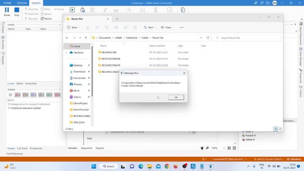
Task: Open the logs document icon in ribbon
Action: pos(183,10)
